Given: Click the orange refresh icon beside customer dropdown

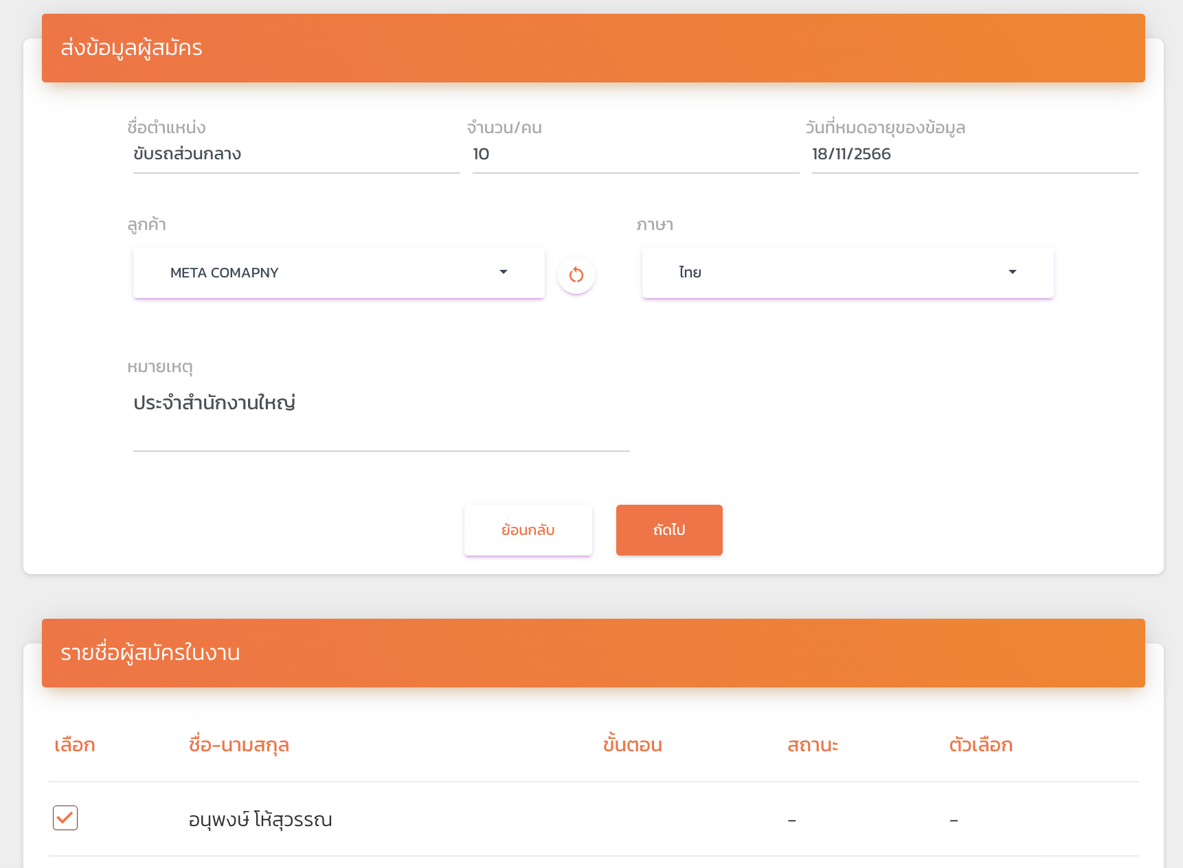Looking at the screenshot, I should tap(576, 275).
